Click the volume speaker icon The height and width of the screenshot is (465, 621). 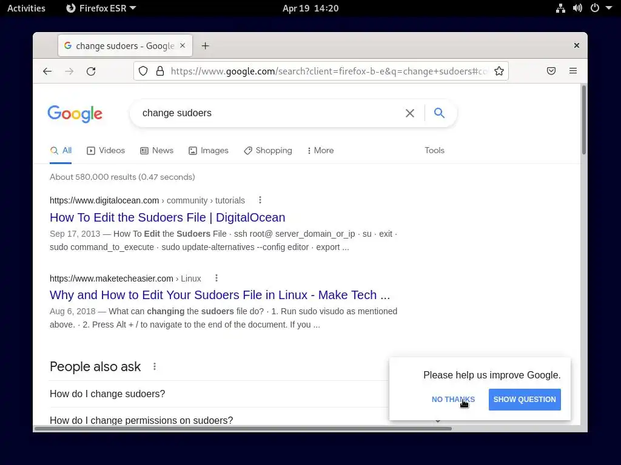click(x=577, y=8)
